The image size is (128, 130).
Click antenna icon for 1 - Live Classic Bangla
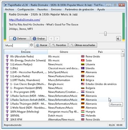(7, 84)
